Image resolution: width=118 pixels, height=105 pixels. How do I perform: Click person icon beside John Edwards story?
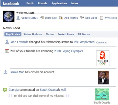pyautogui.click(x=7, y=42)
